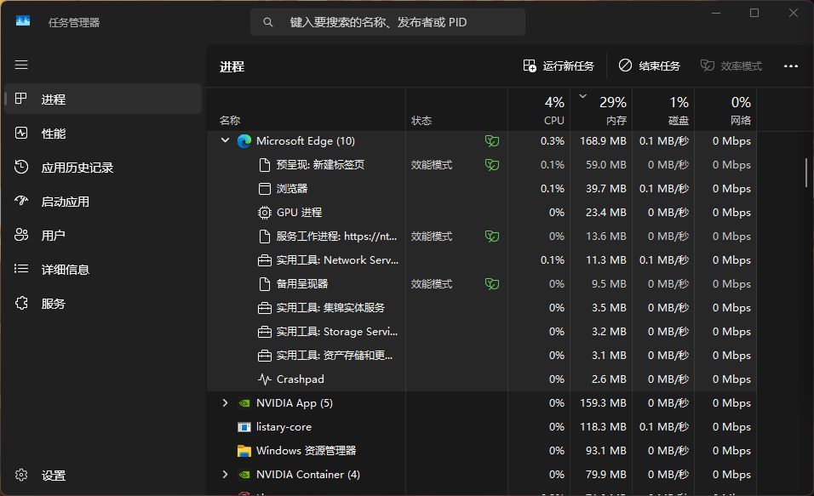This screenshot has width=814, height=496.
Task: Sort by the CPU column header
Action: tap(539, 109)
